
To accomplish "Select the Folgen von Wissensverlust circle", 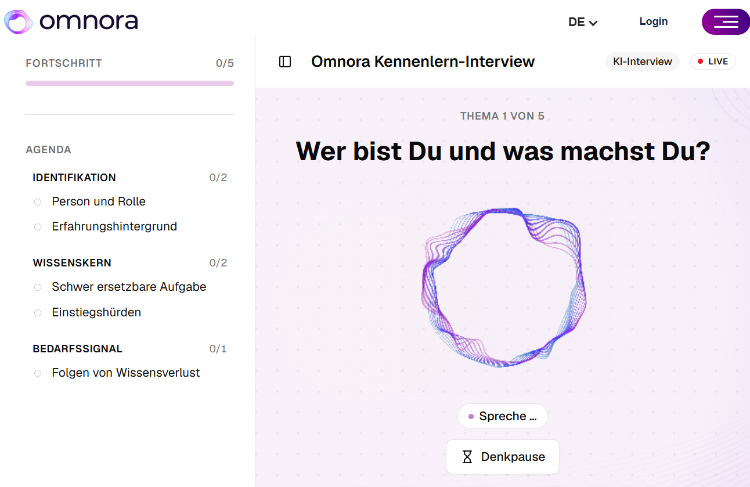I will tap(38, 373).
